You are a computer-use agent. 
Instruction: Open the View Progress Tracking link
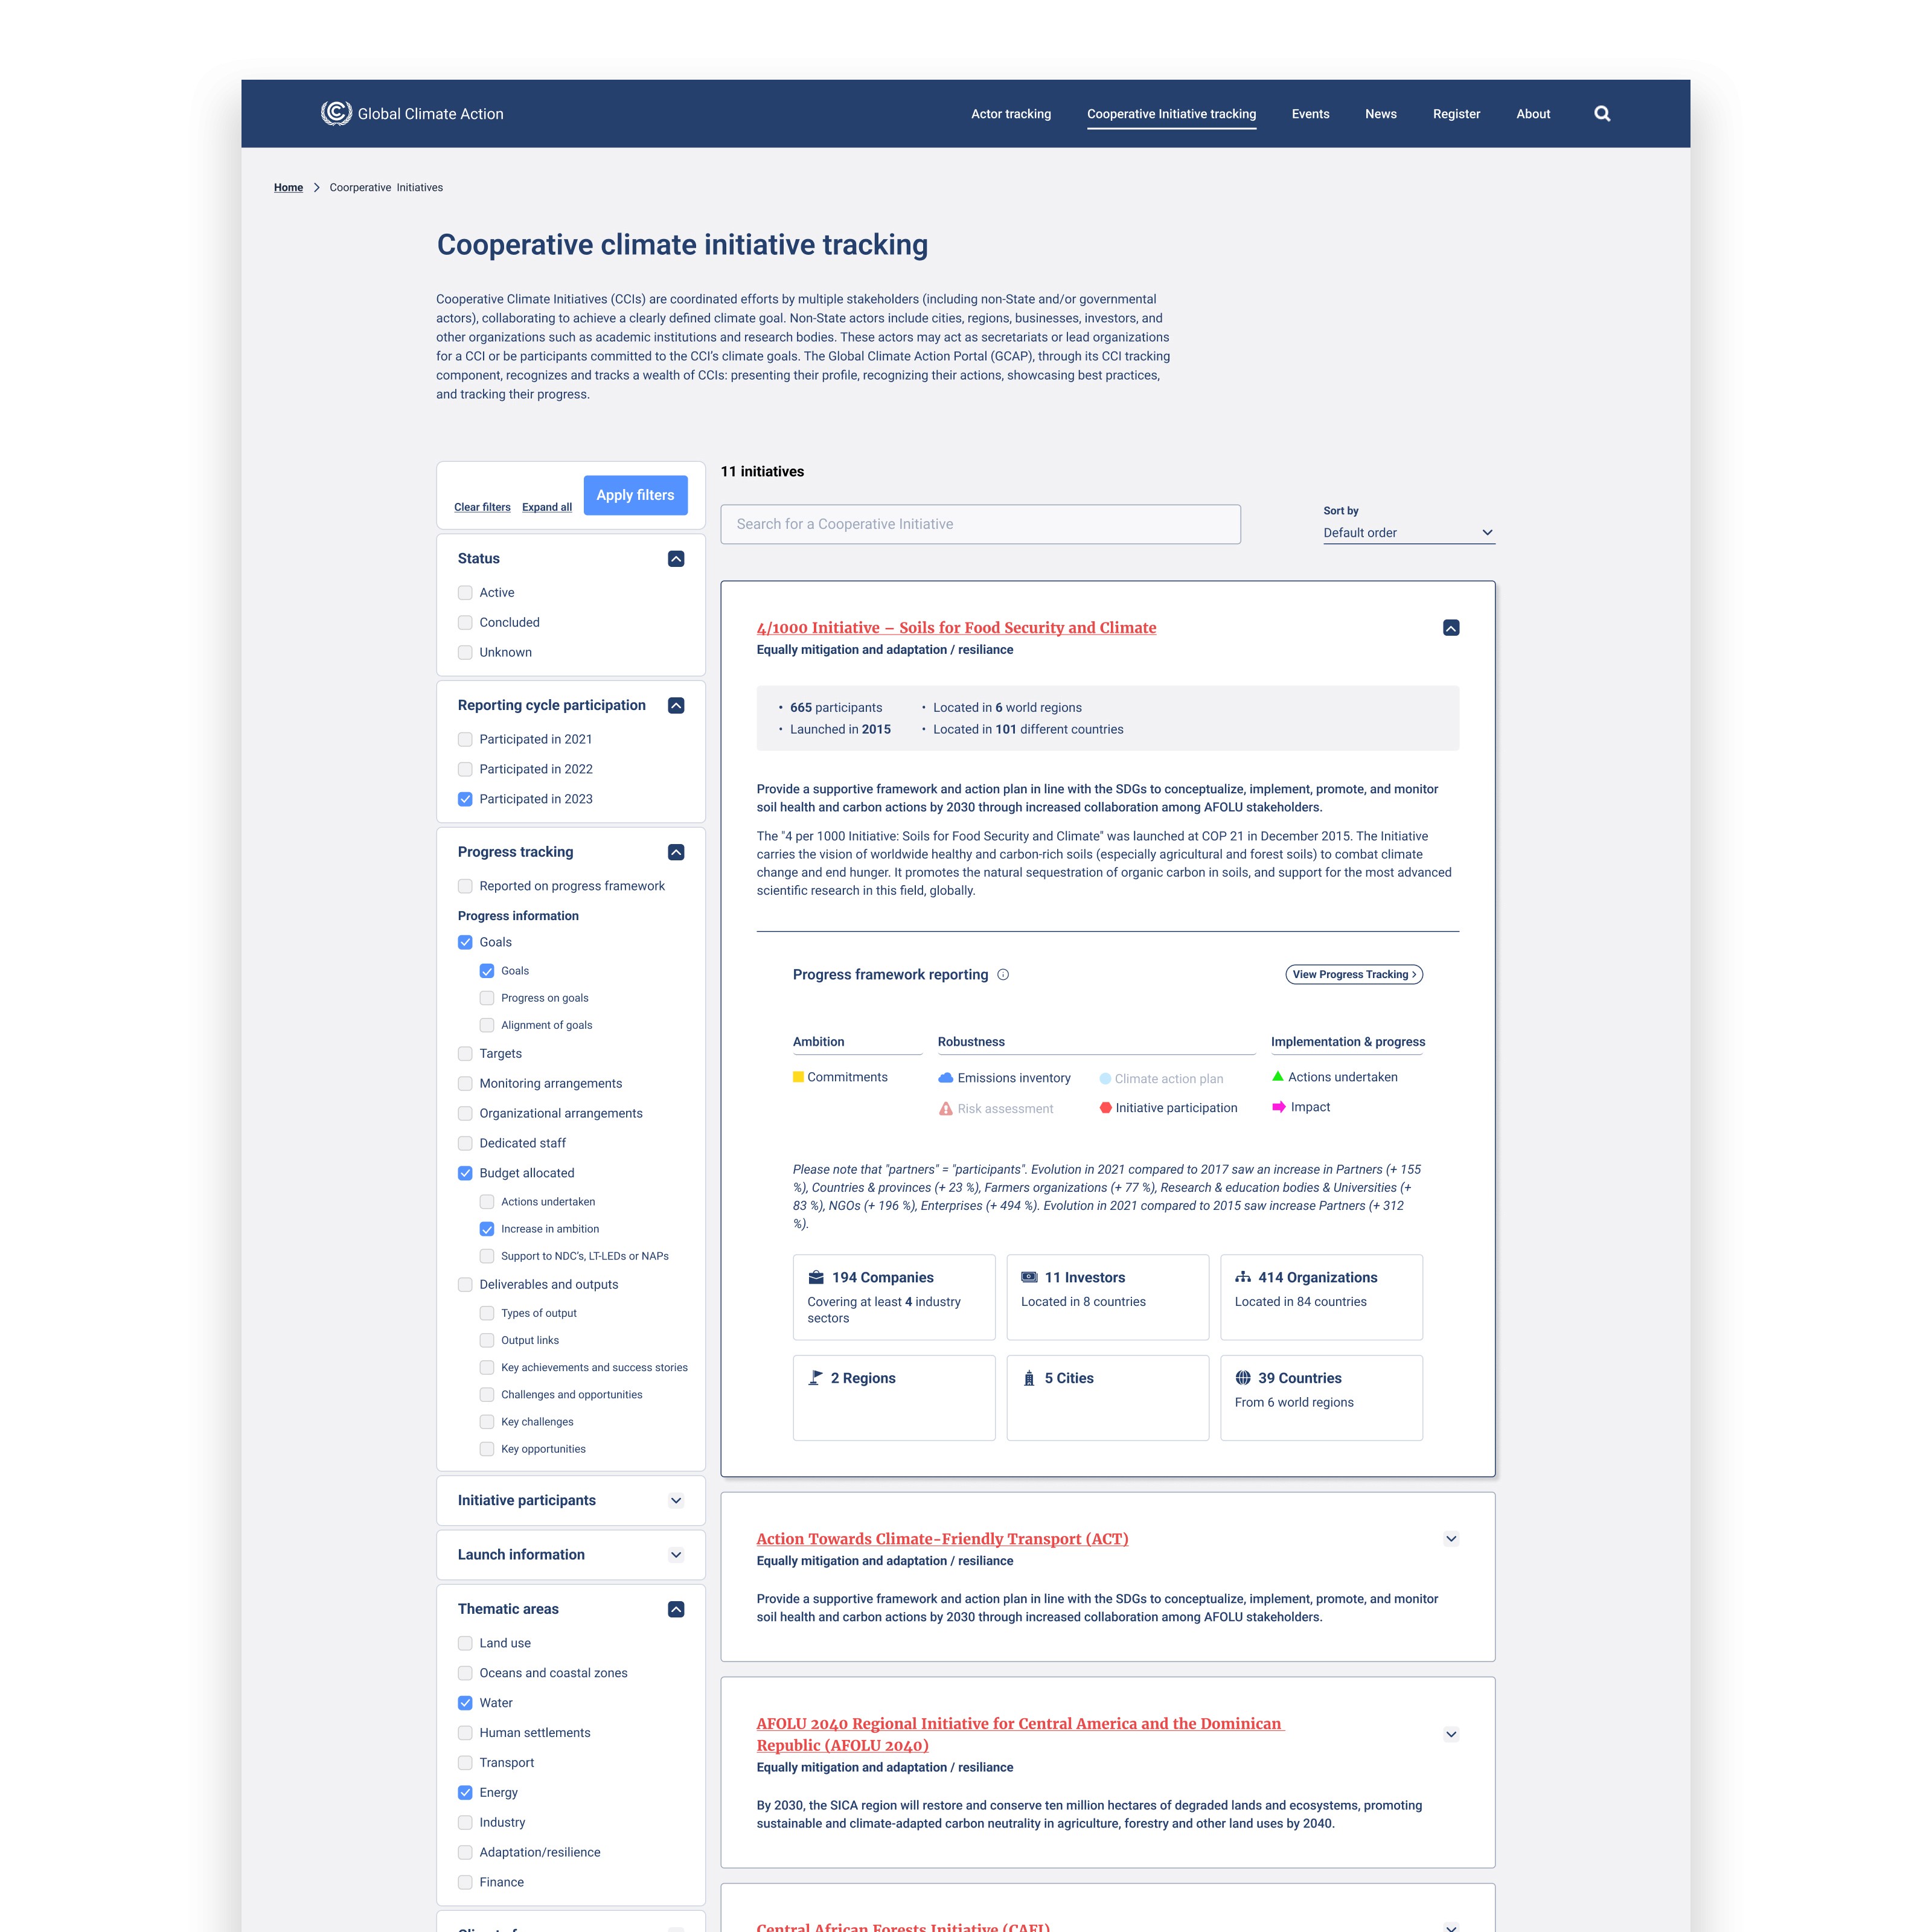point(1353,974)
